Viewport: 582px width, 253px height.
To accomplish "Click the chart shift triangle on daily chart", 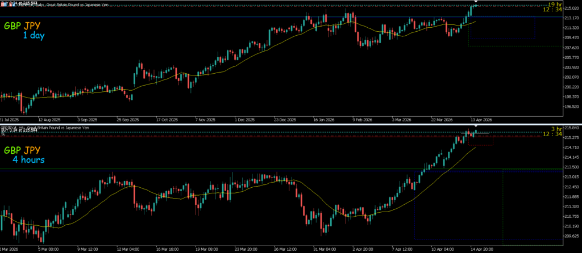I will click(476, 2).
